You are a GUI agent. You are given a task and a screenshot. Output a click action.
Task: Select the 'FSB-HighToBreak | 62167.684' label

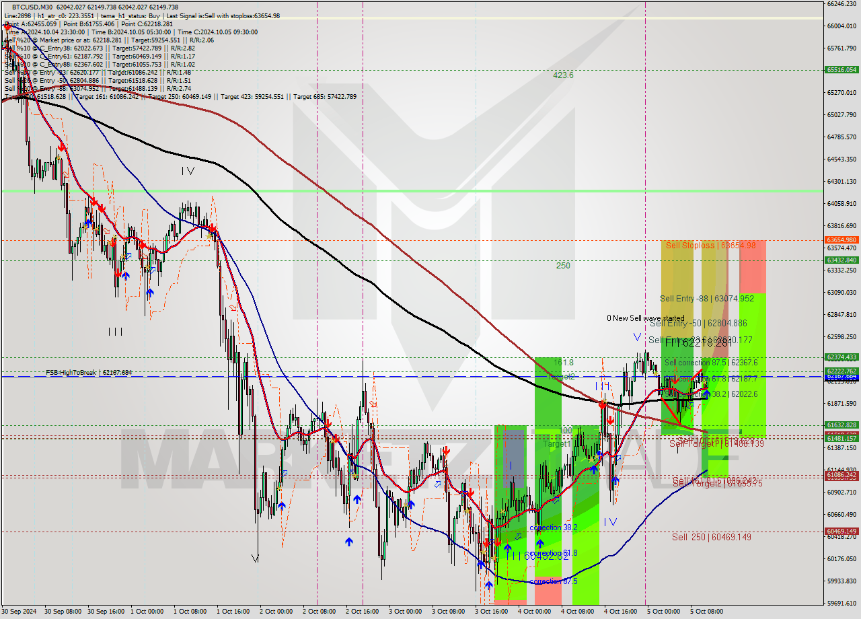pyautogui.click(x=89, y=372)
